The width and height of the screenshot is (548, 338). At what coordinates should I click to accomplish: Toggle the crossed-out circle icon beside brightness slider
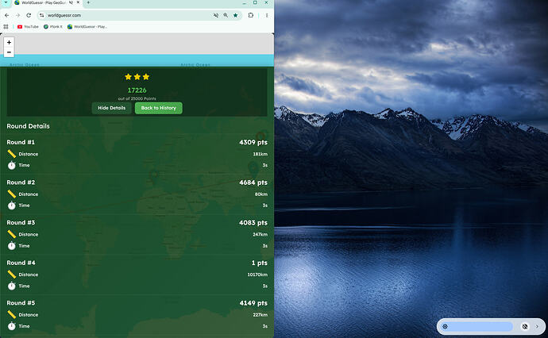click(x=525, y=326)
